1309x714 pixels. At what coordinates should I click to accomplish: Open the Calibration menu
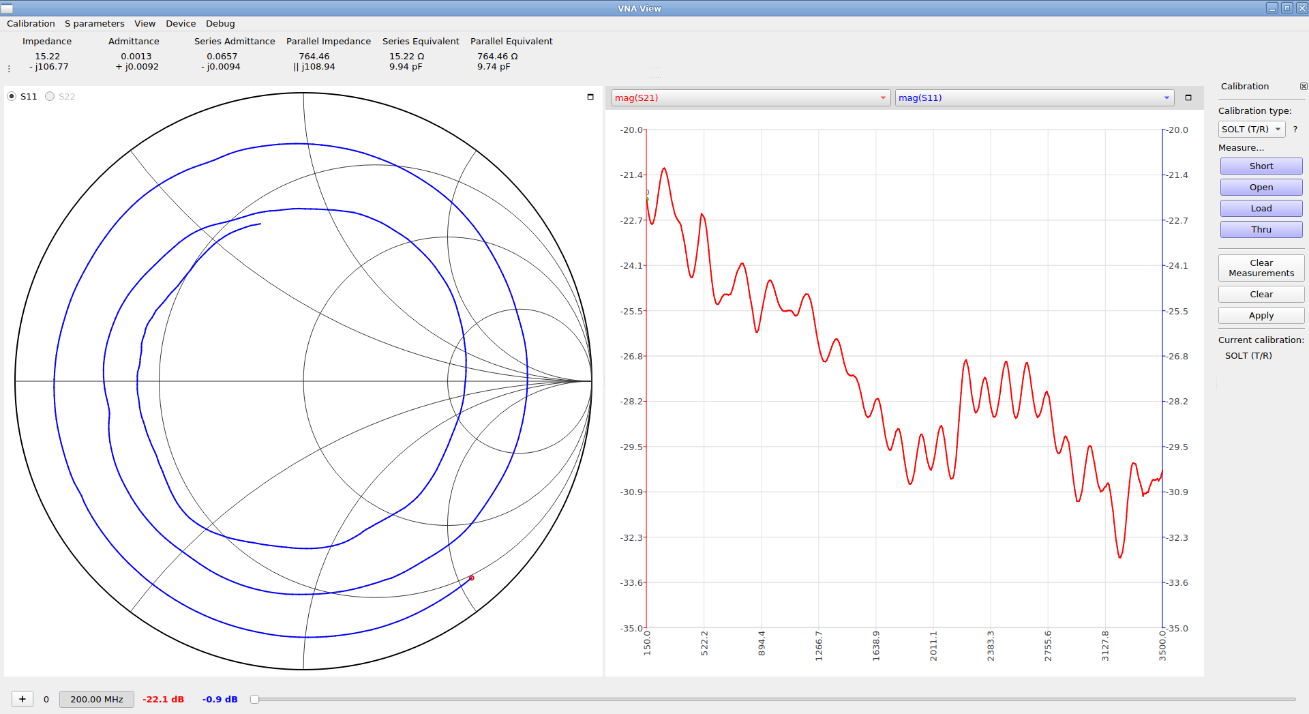pos(31,23)
